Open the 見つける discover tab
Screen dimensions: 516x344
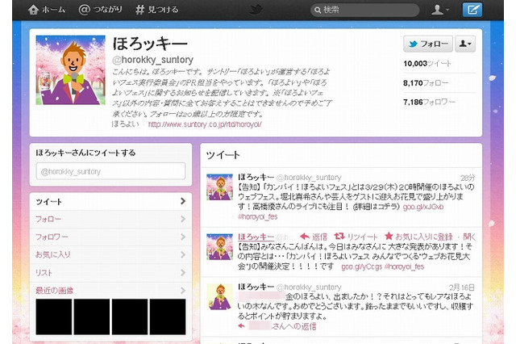[x=157, y=10]
